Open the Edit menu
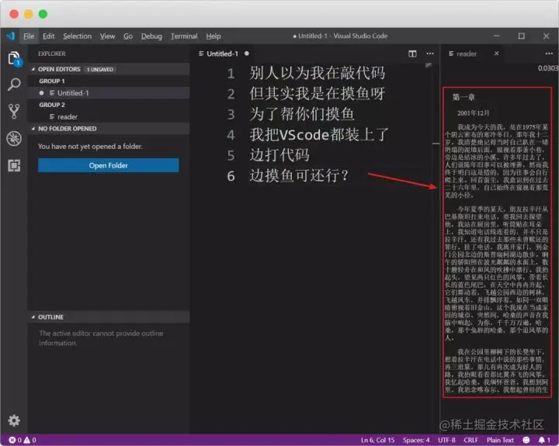The width and height of the screenshot is (559, 446). 48,36
